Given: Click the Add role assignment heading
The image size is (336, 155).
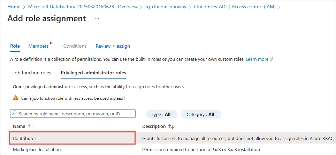Looking at the screenshot, I should click(47, 18).
